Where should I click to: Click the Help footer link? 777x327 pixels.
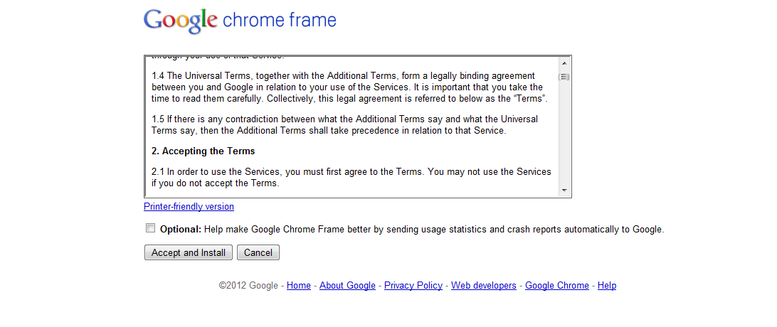607,286
